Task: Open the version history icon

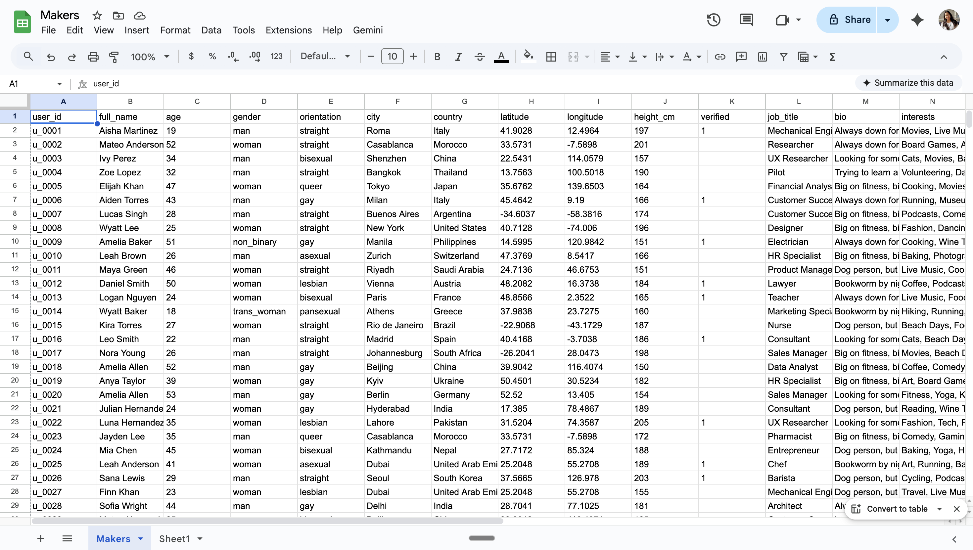Action: [x=714, y=20]
